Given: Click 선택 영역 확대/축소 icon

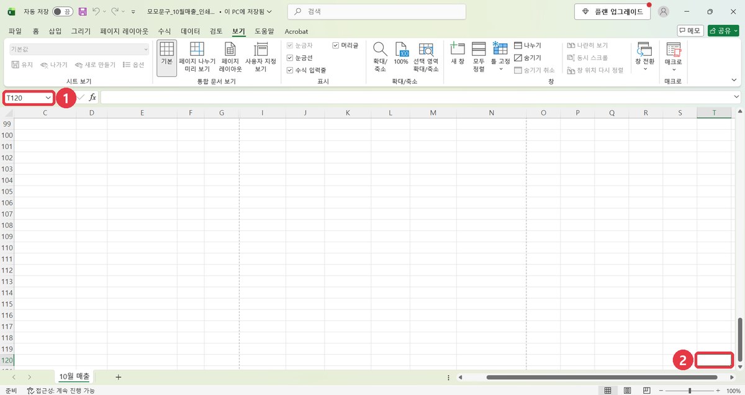Looking at the screenshot, I should coord(426,58).
